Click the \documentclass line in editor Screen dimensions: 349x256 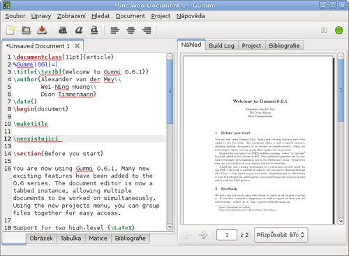tap(64, 57)
